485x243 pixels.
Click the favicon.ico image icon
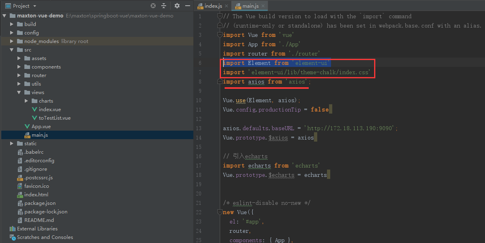pyautogui.click(x=20, y=186)
